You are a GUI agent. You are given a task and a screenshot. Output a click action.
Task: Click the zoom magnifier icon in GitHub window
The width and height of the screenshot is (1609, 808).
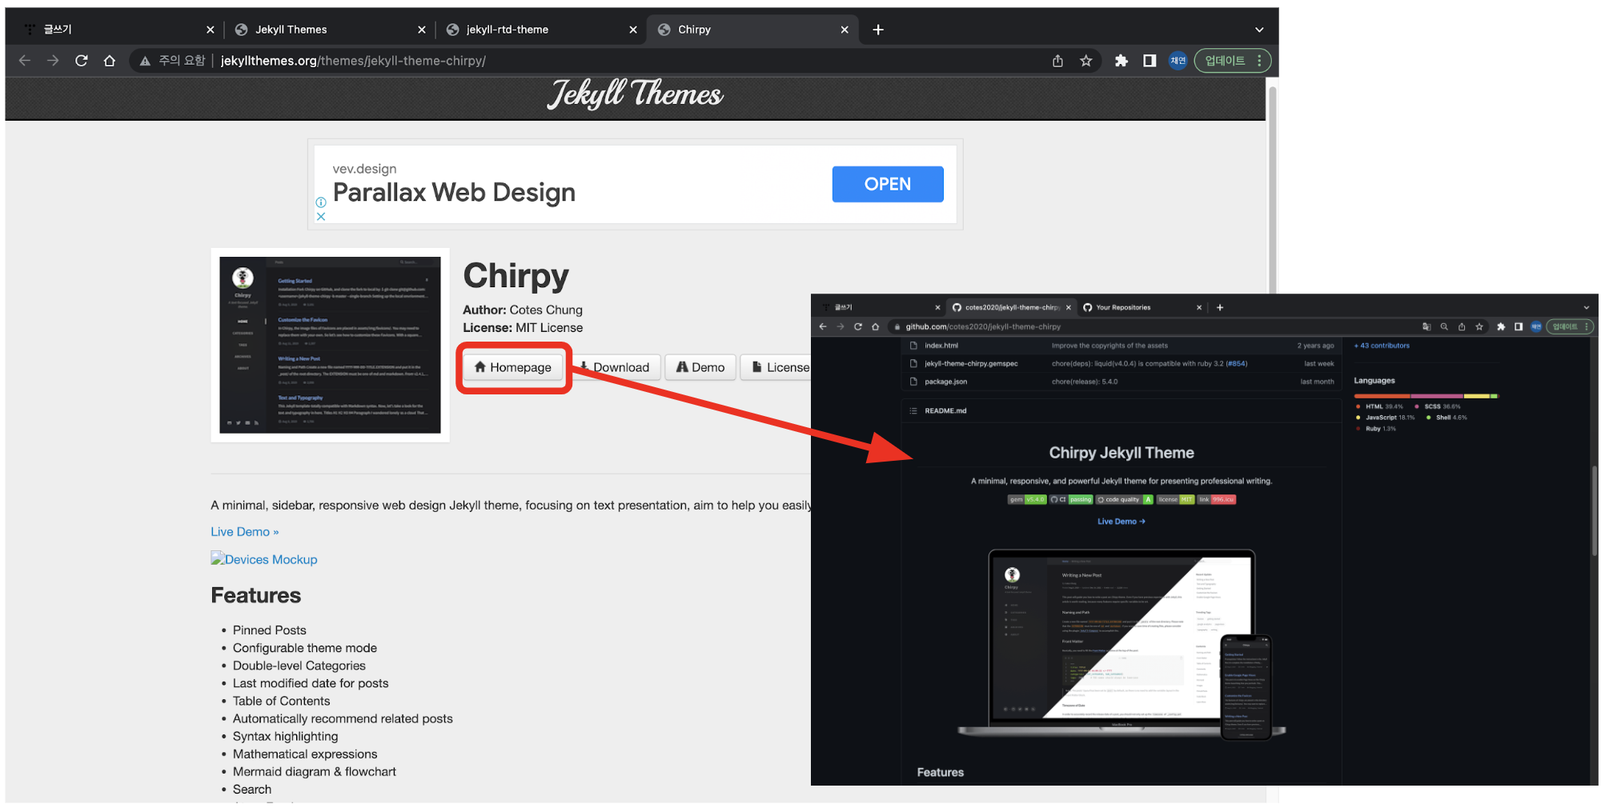click(x=1444, y=326)
